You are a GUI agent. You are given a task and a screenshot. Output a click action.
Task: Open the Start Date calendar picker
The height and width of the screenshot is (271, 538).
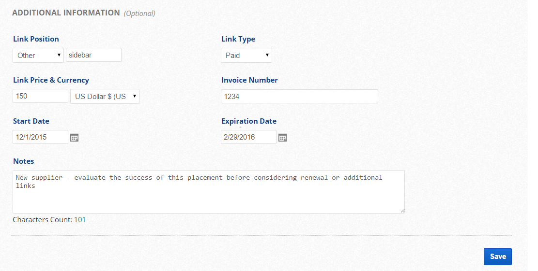pyautogui.click(x=75, y=138)
